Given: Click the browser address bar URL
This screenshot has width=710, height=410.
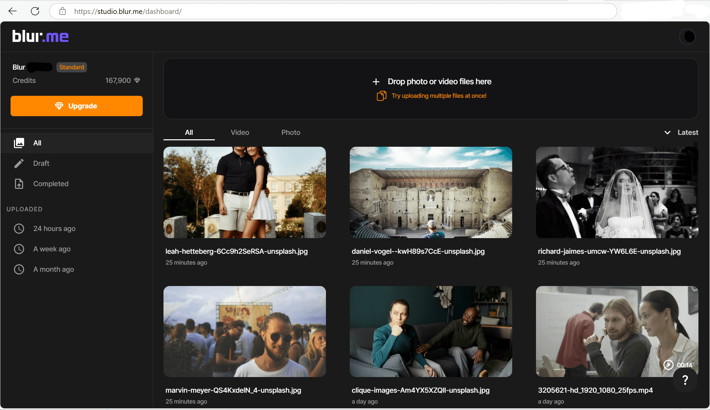Looking at the screenshot, I should click(128, 12).
